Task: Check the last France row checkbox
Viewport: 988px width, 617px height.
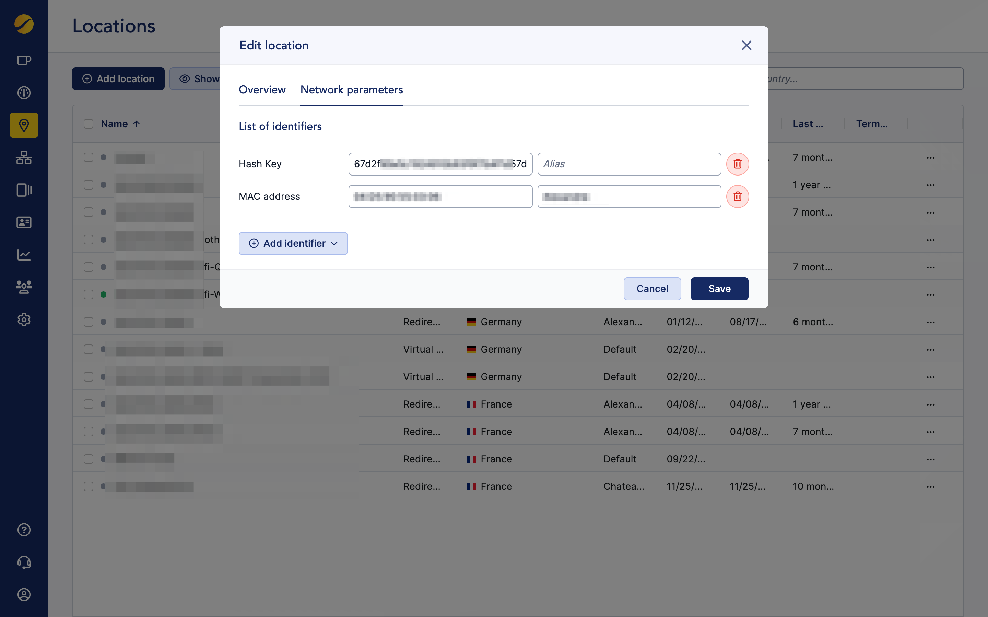Action: click(89, 486)
